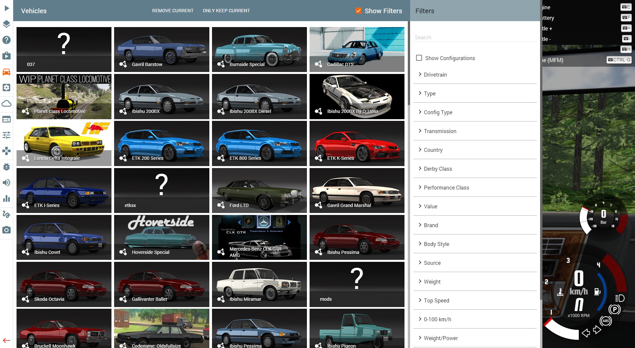Viewport: 635px width, 348px height.
Task: Expand the Body Style filter
Action: click(475, 244)
